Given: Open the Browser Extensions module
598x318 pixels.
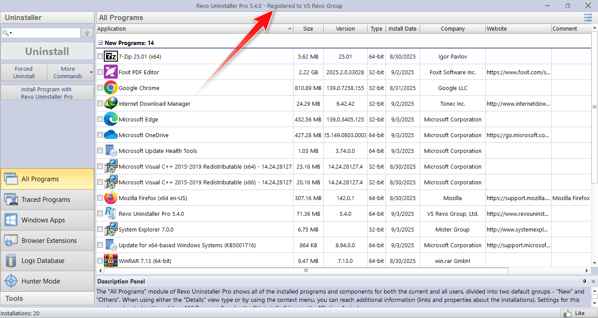Looking at the screenshot, I should (x=47, y=241).
